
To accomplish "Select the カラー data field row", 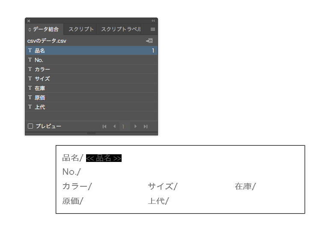I will click(x=91, y=69).
